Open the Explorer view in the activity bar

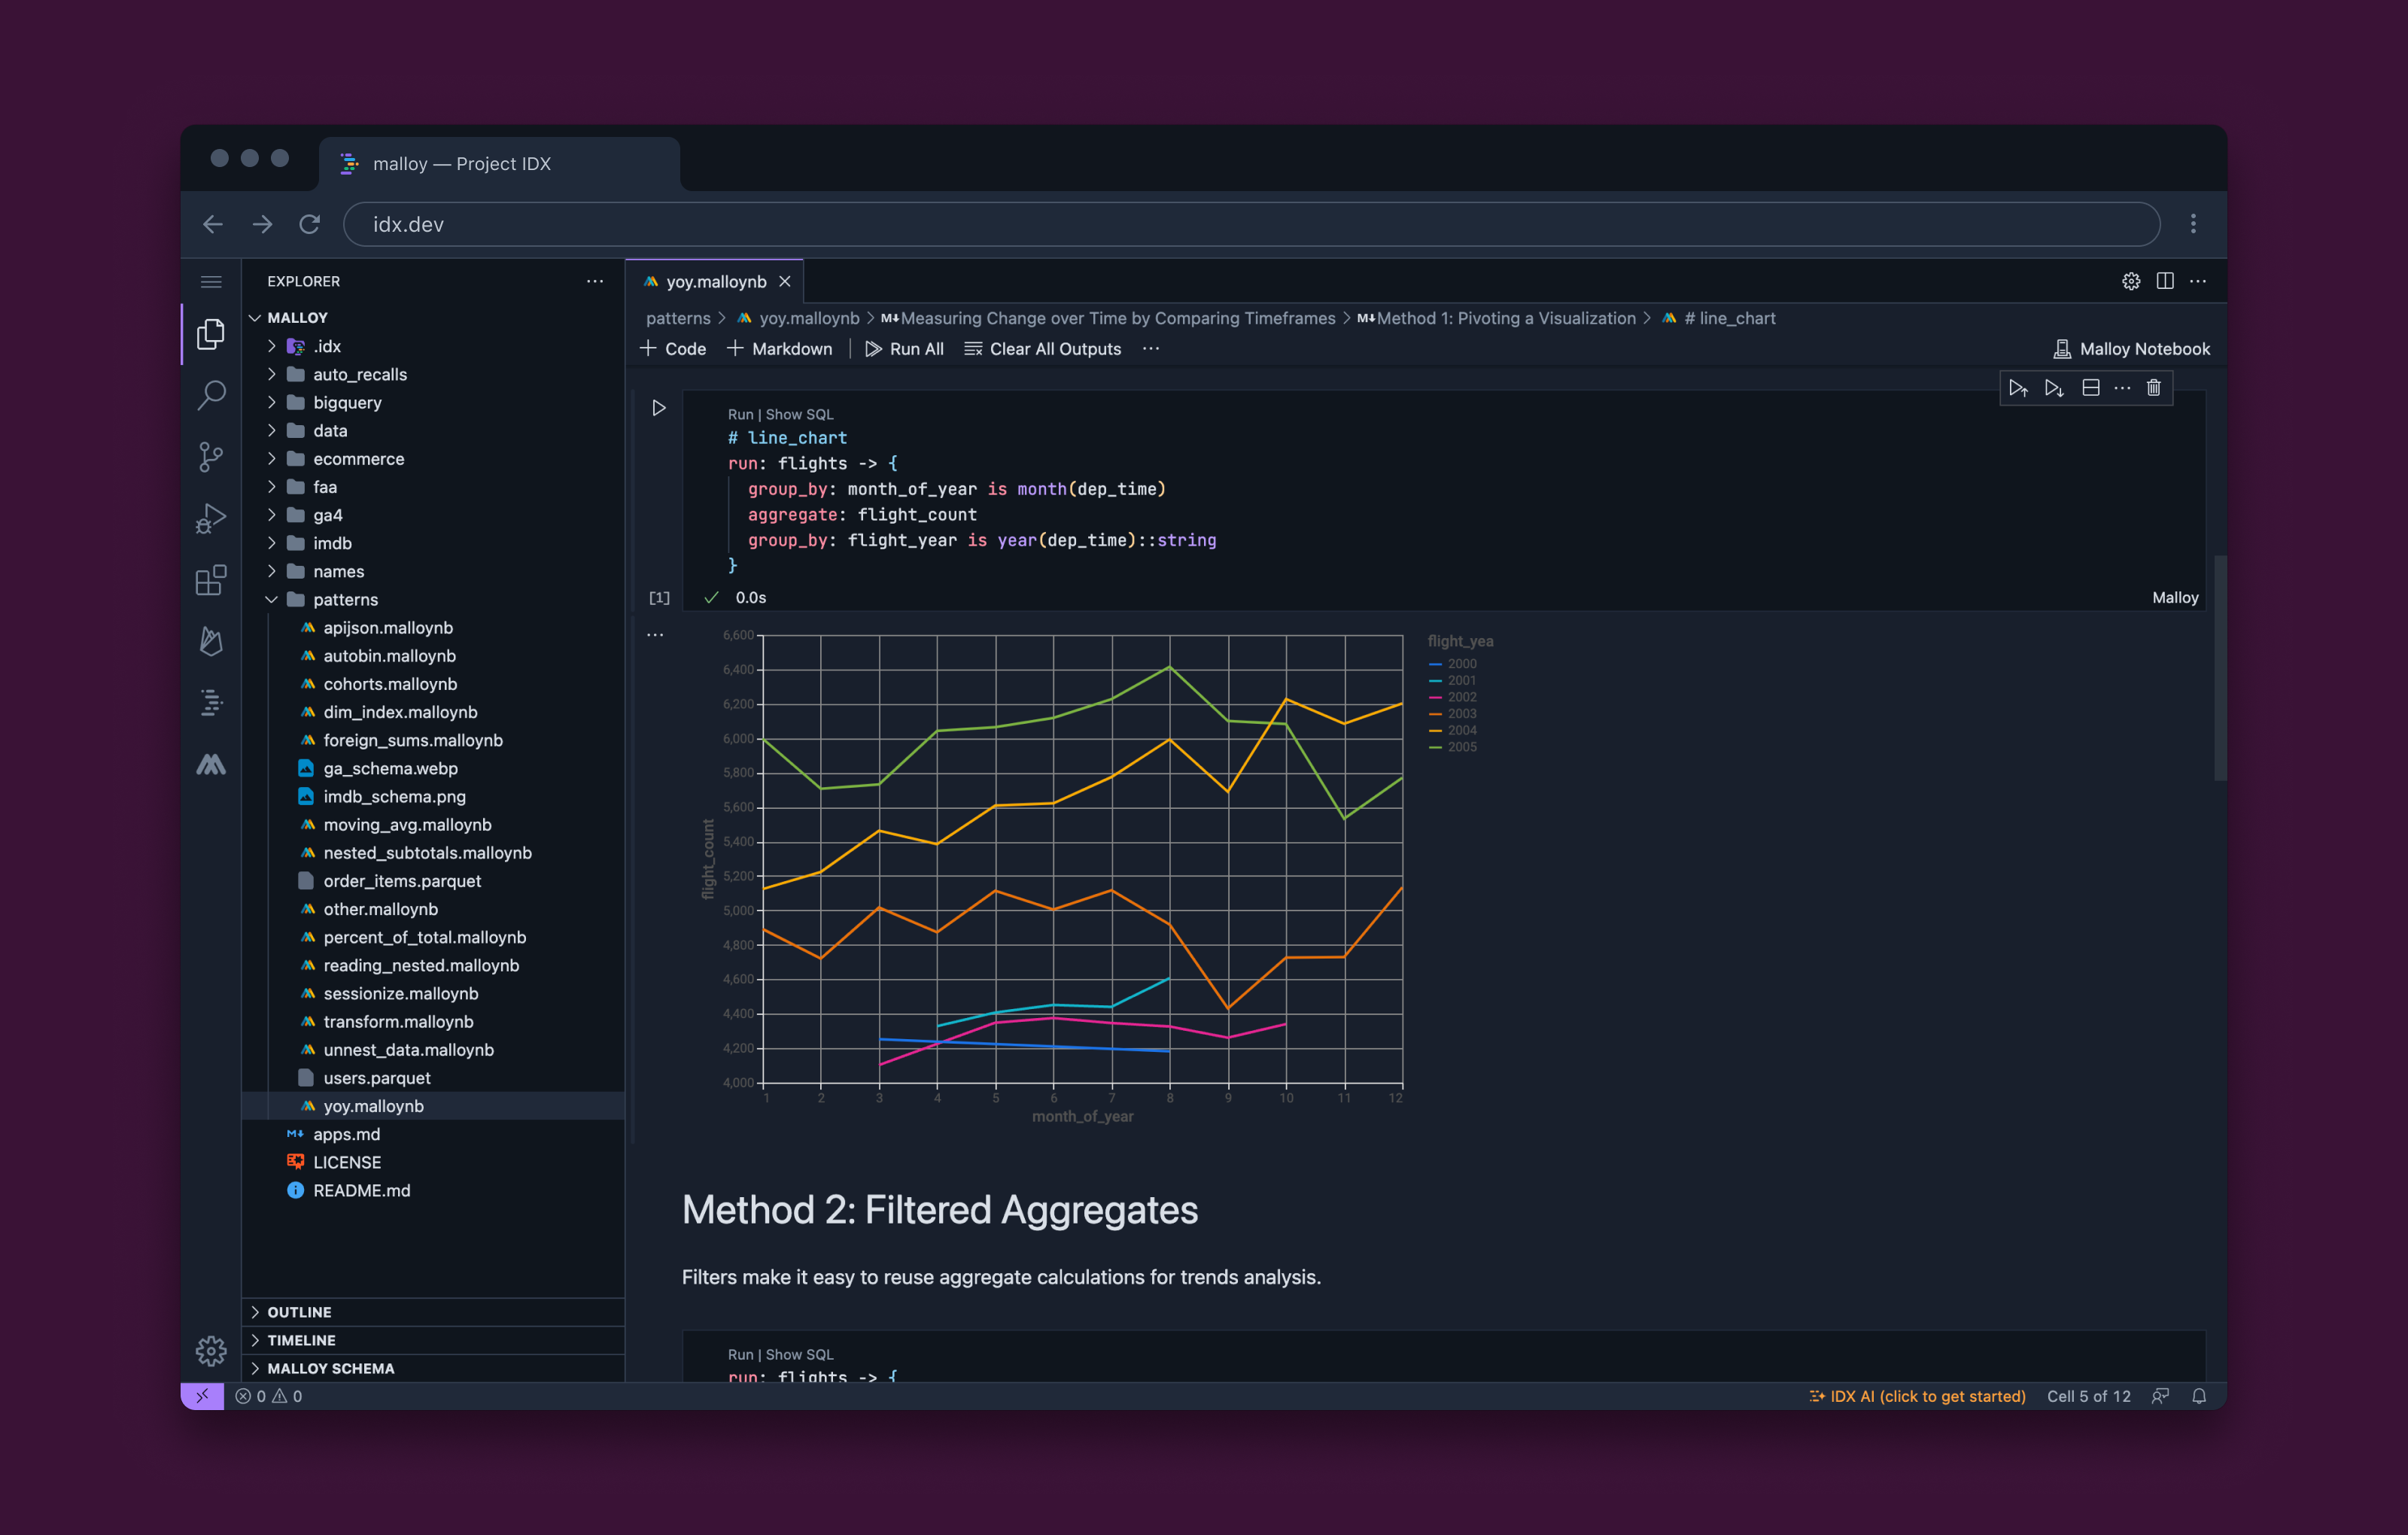[x=211, y=334]
